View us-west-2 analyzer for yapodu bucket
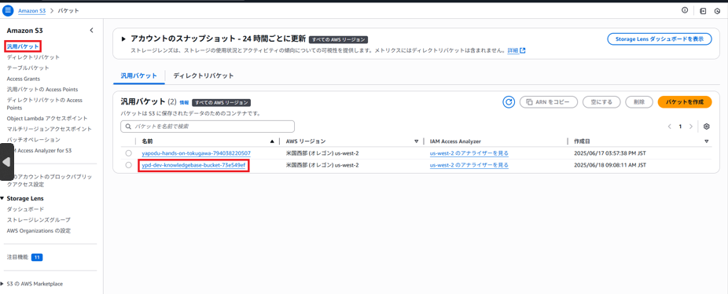Viewport: 728px width, 294px height. pyautogui.click(x=469, y=153)
